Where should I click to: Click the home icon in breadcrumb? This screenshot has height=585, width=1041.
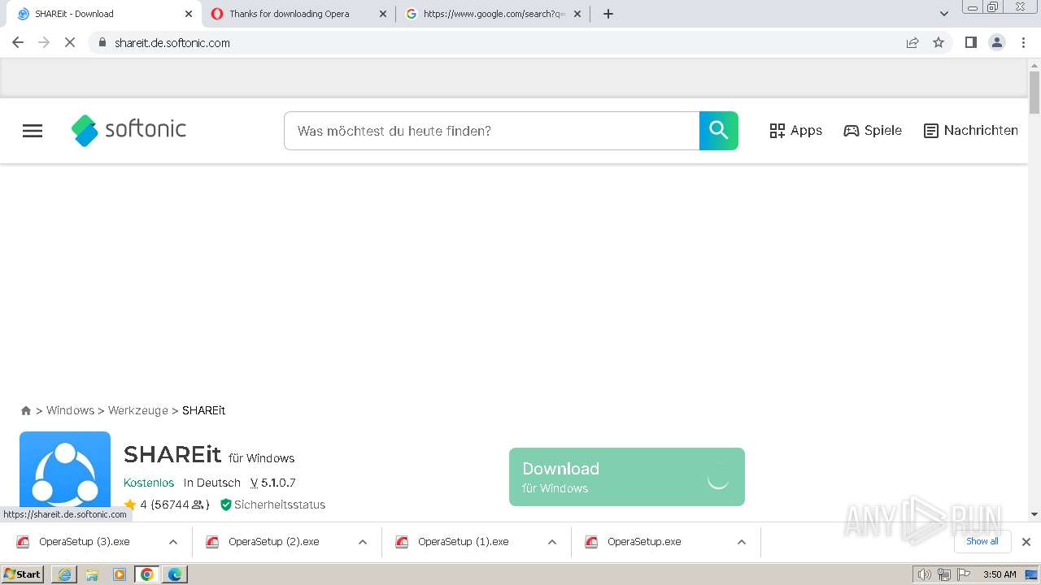[x=26, y=411]
